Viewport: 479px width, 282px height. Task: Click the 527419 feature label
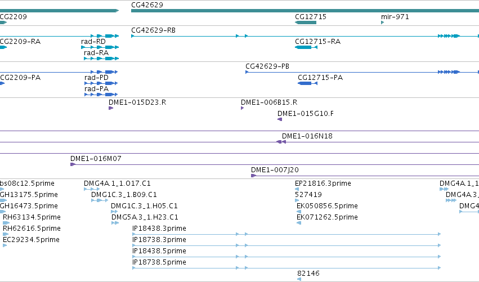[x=308, y=194]
